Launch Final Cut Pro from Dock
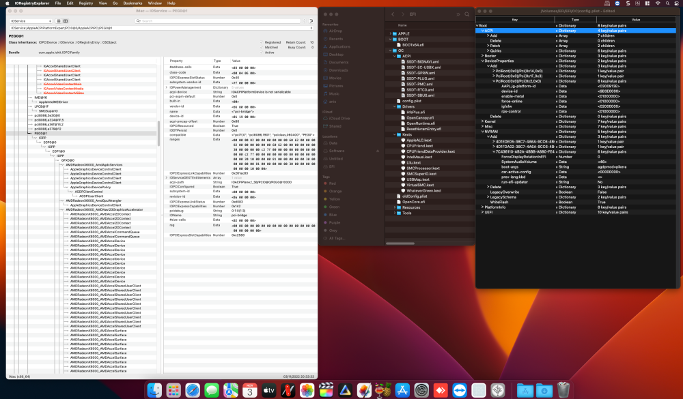Screen dimensions: 683x399 pyautogui.click(x=326, y=390)
